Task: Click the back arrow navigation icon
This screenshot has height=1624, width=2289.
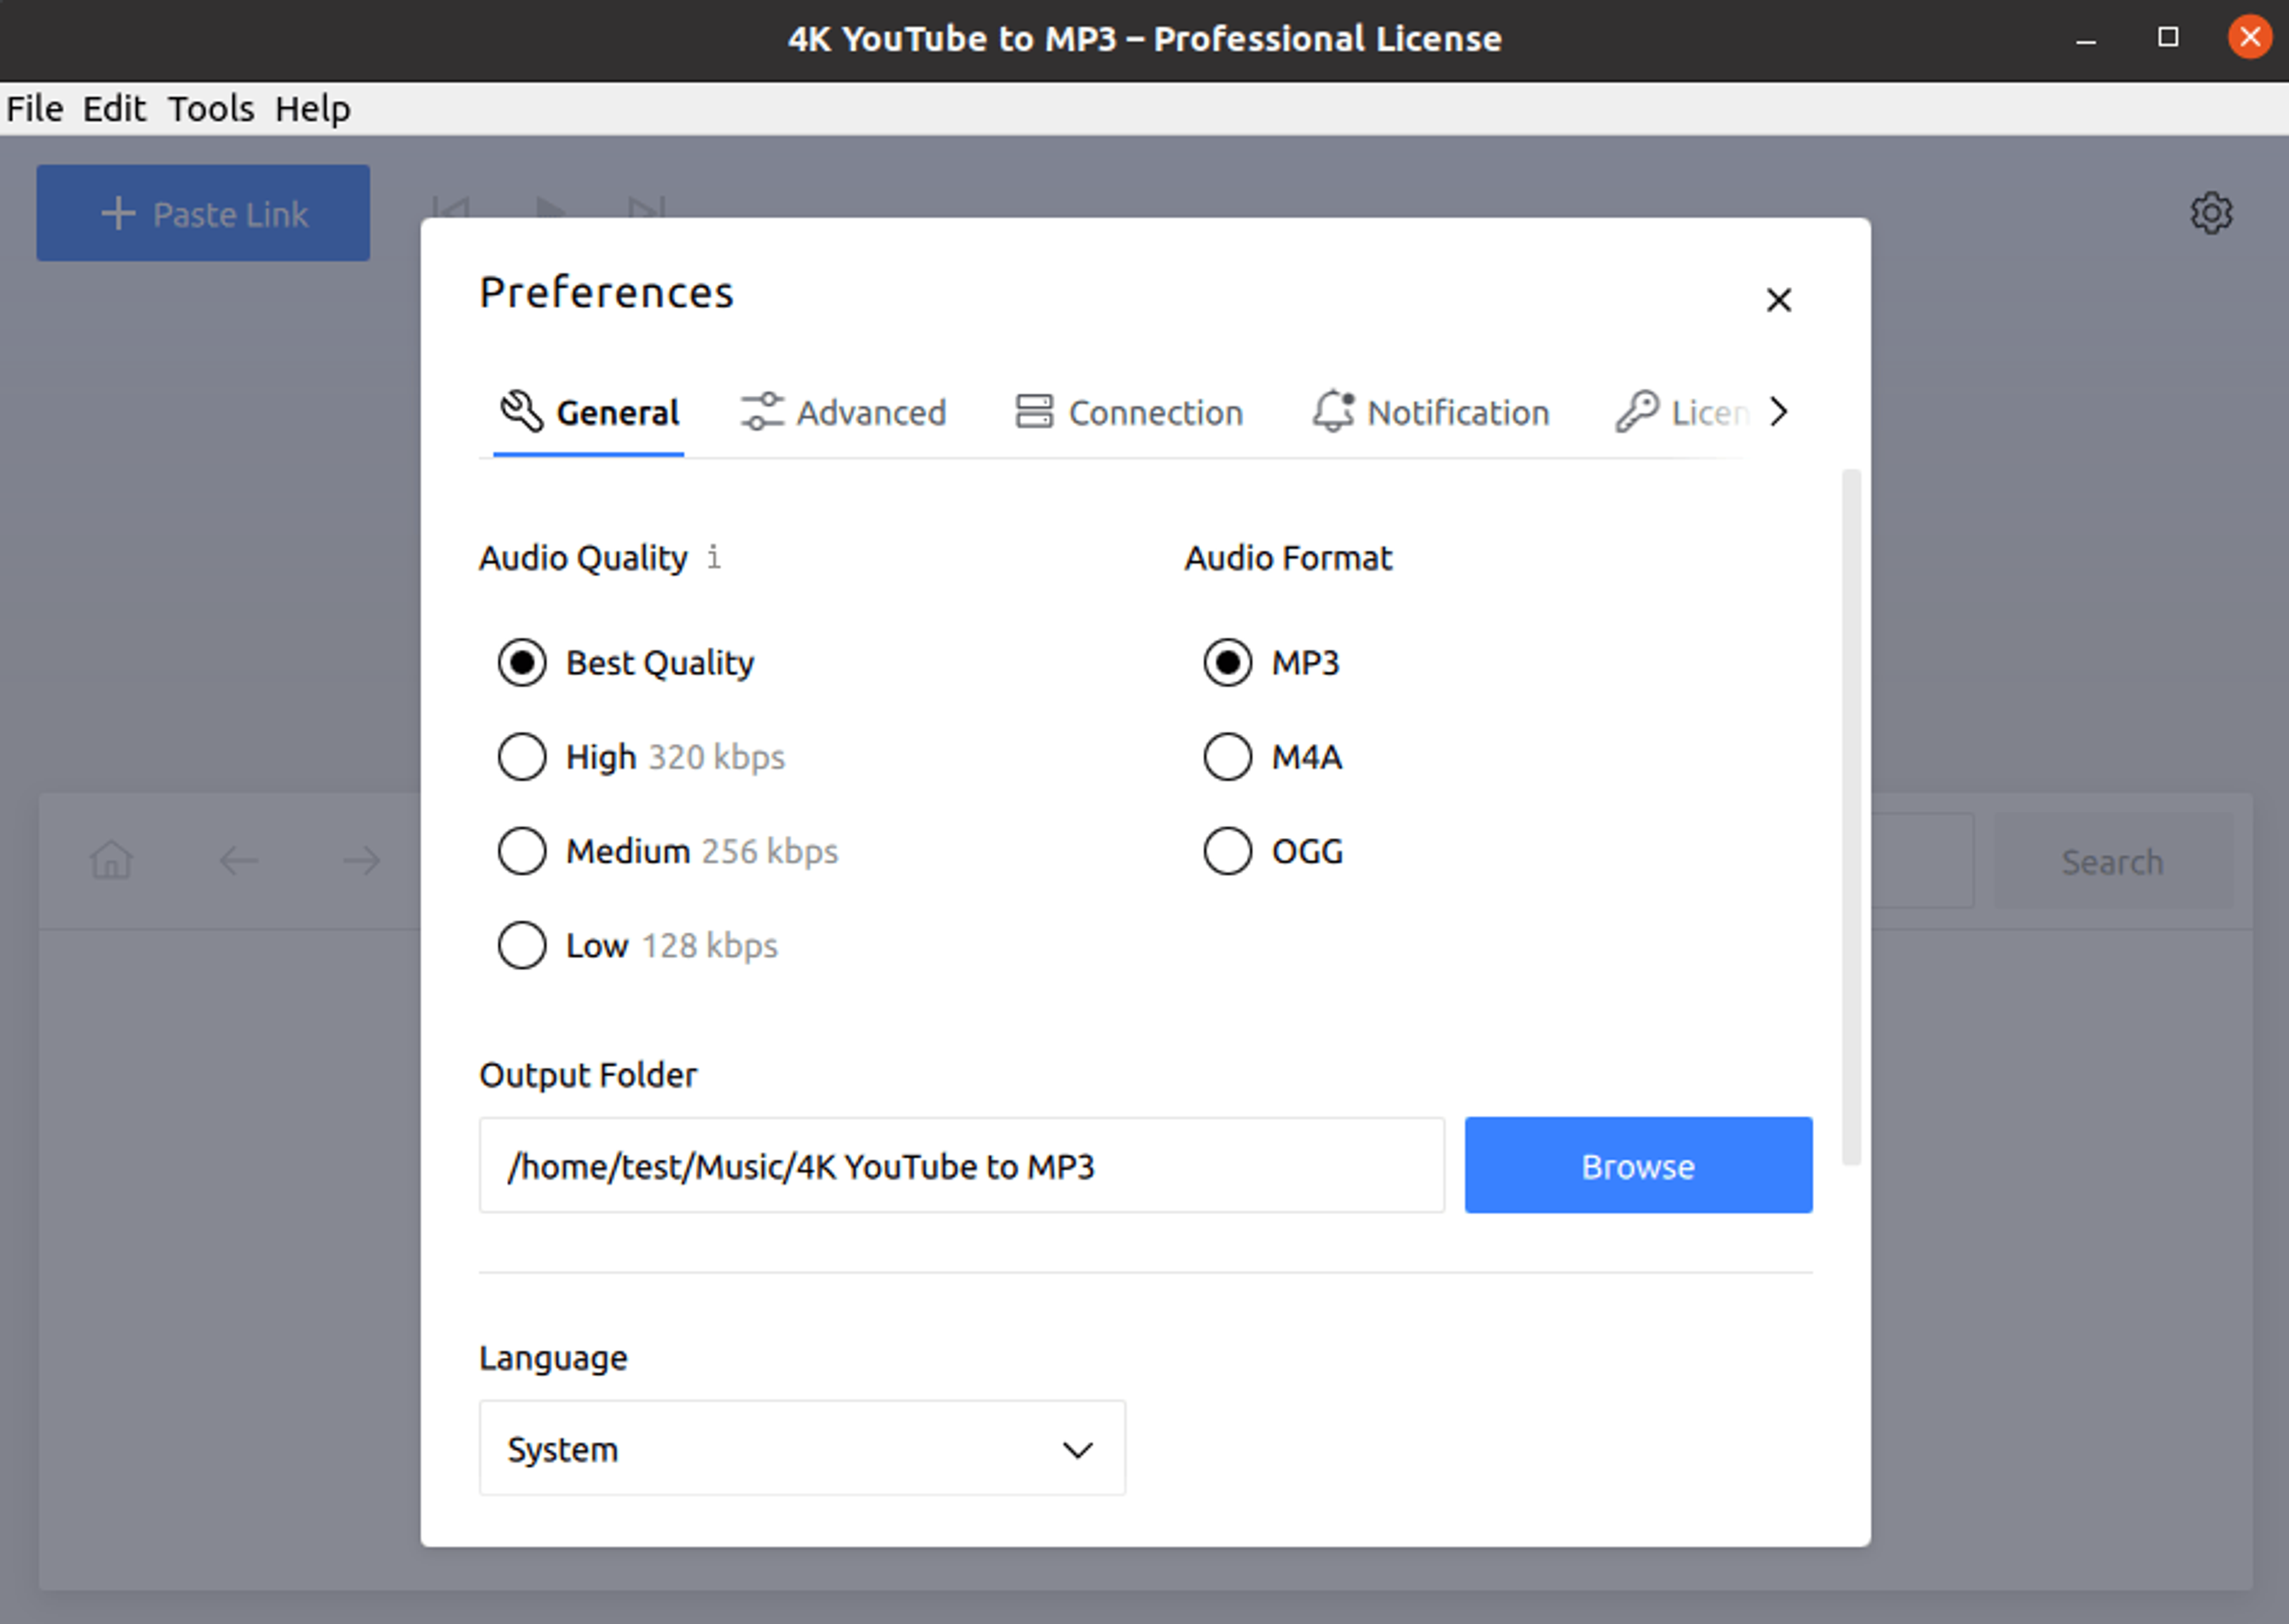Action: pos(238,860)
